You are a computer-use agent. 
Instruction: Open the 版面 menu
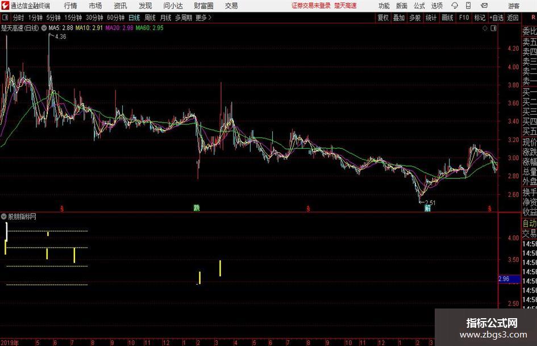pos(402,6)
